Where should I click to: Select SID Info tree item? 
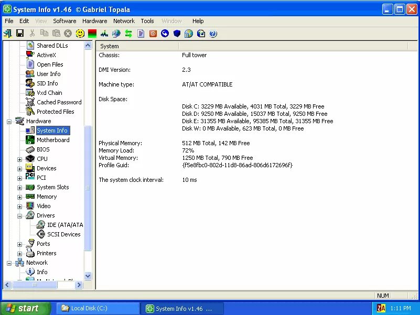[x=47, y=83]
